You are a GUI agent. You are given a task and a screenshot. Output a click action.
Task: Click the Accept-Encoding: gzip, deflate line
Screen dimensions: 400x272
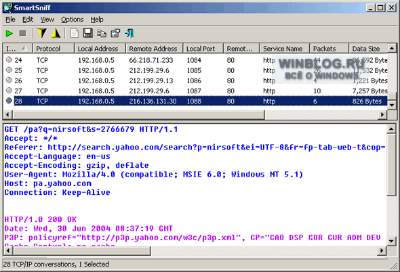(77, 165)
